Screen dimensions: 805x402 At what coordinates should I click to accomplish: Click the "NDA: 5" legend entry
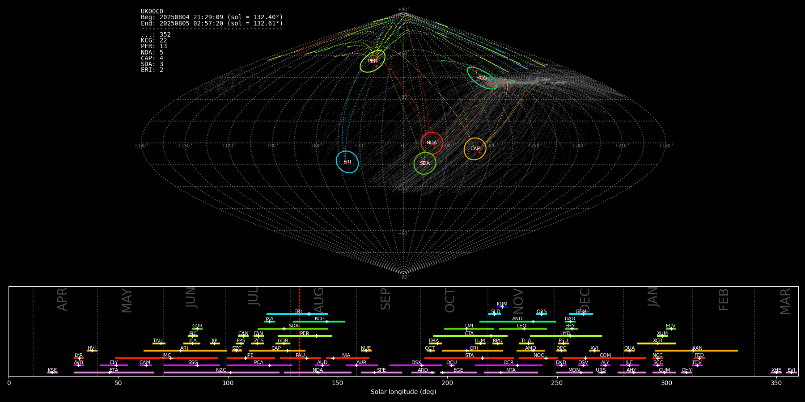[152, 53]
